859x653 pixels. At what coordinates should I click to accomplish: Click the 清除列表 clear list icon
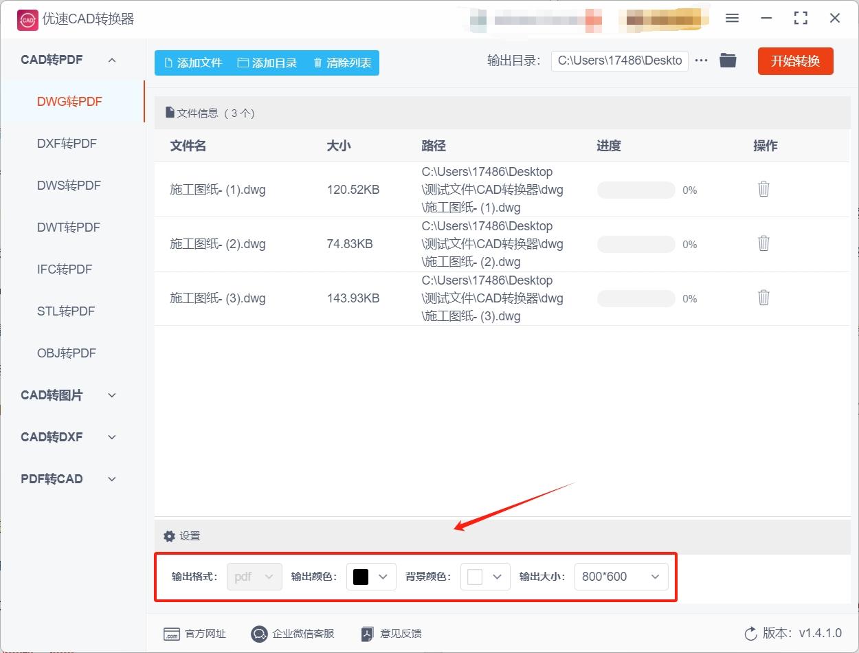pos(317,63)
